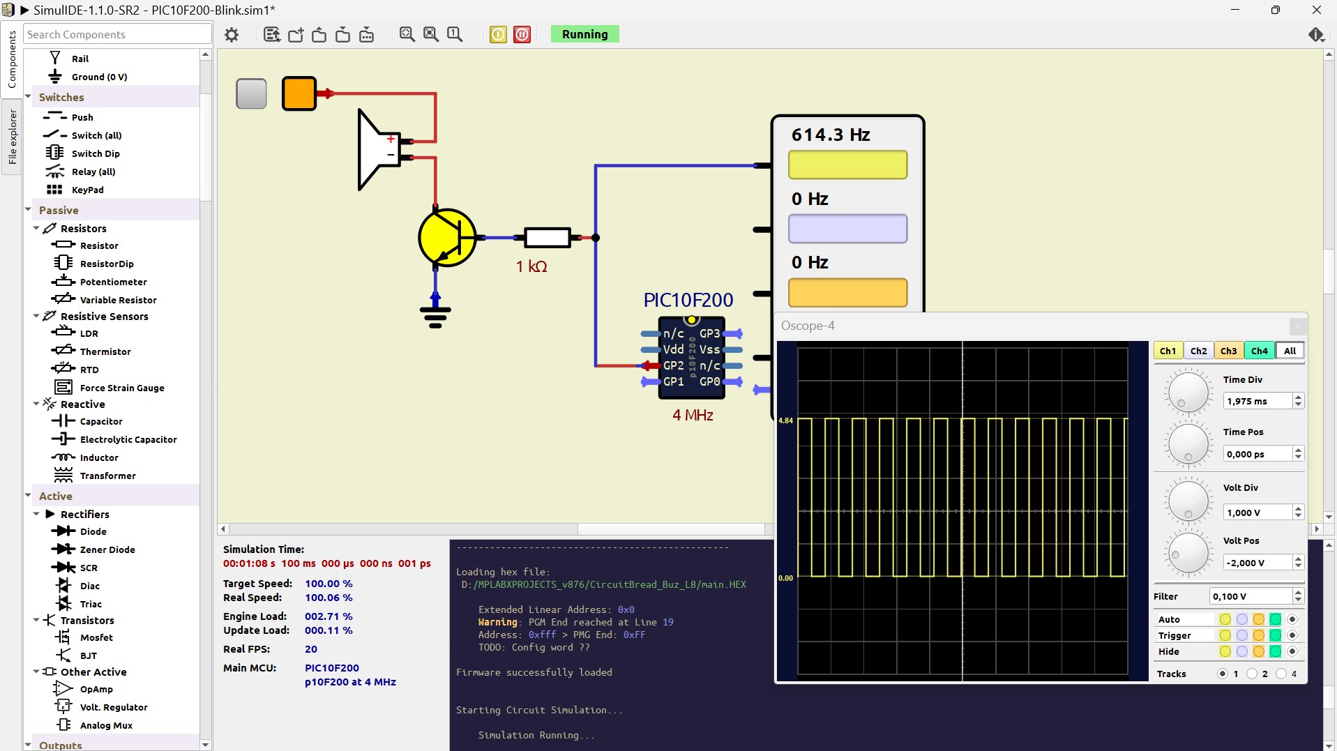Open the File explorer side tab
Screen dimensions: 1337x751
[x=12, y=137]
